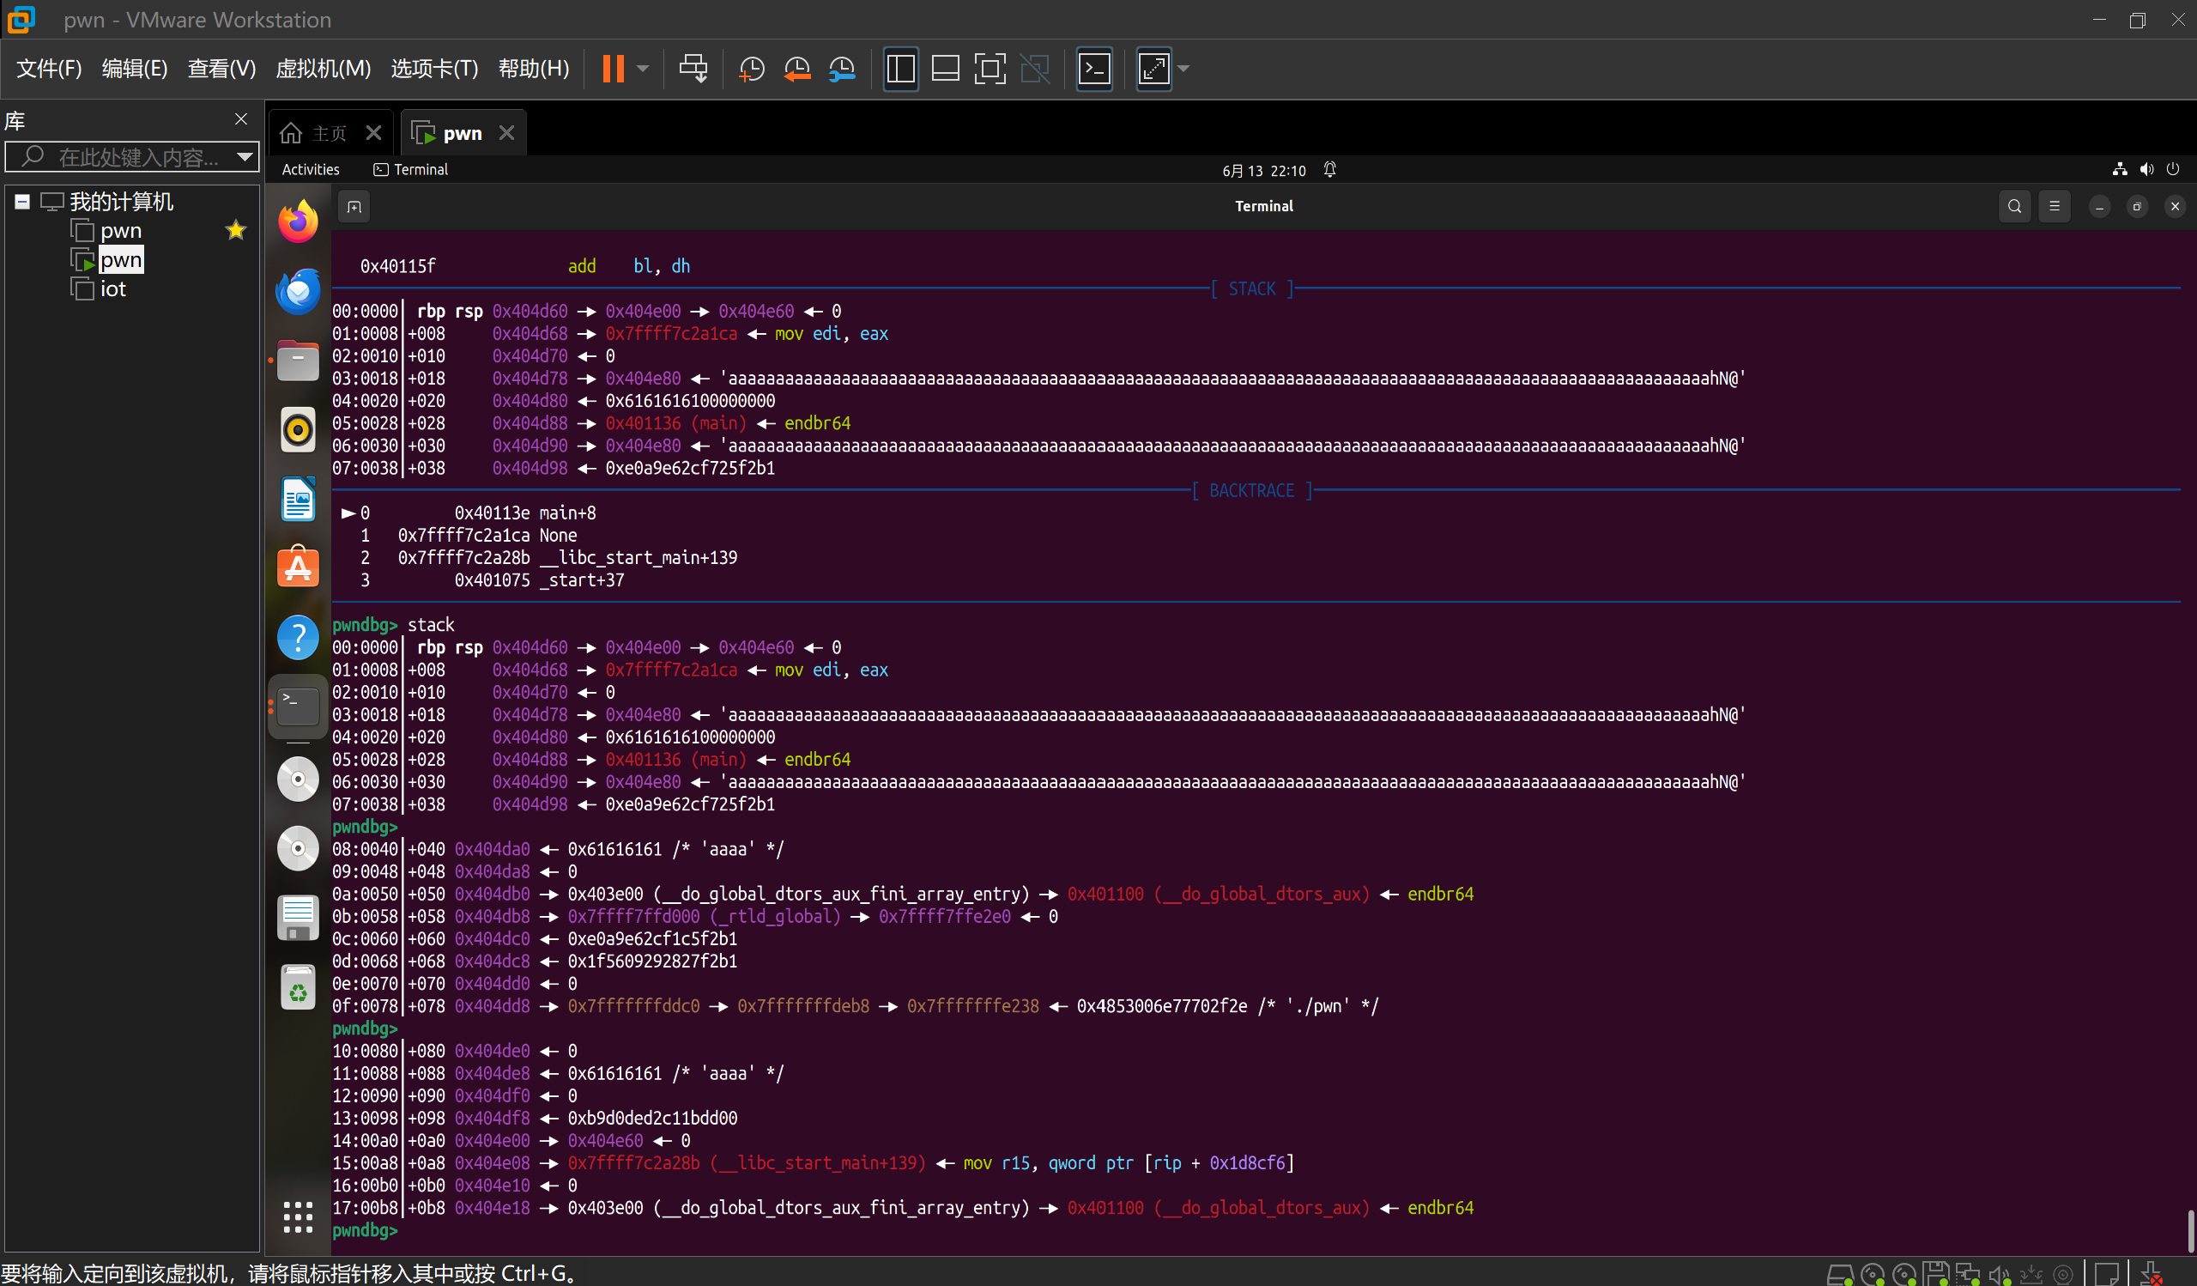
Task: Click the network icon in the Ubuntu top bar
Action: pyautogui.click(x=2120, y=169)
